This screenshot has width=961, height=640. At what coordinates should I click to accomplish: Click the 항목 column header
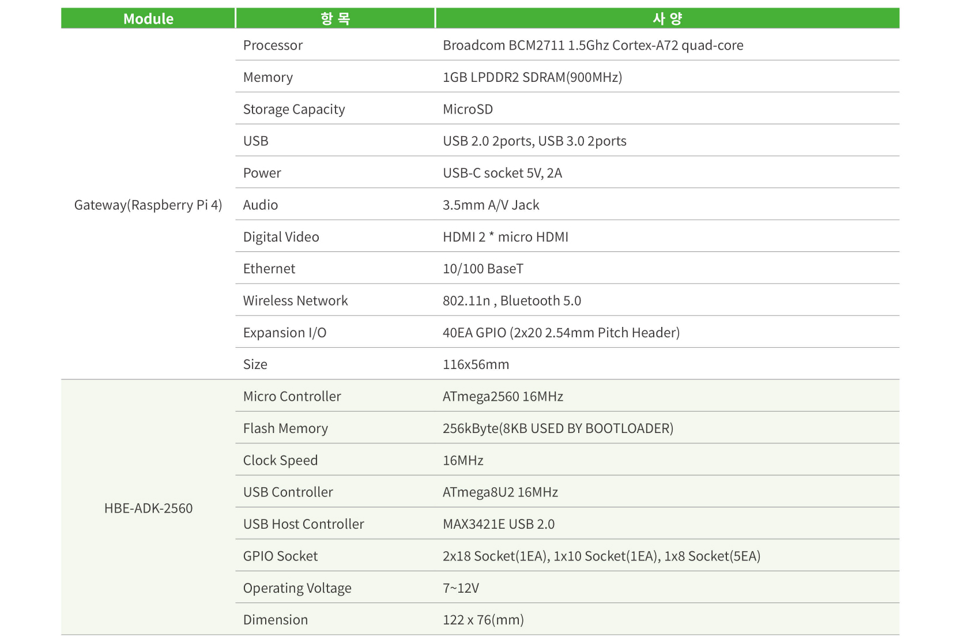(336, 18)
